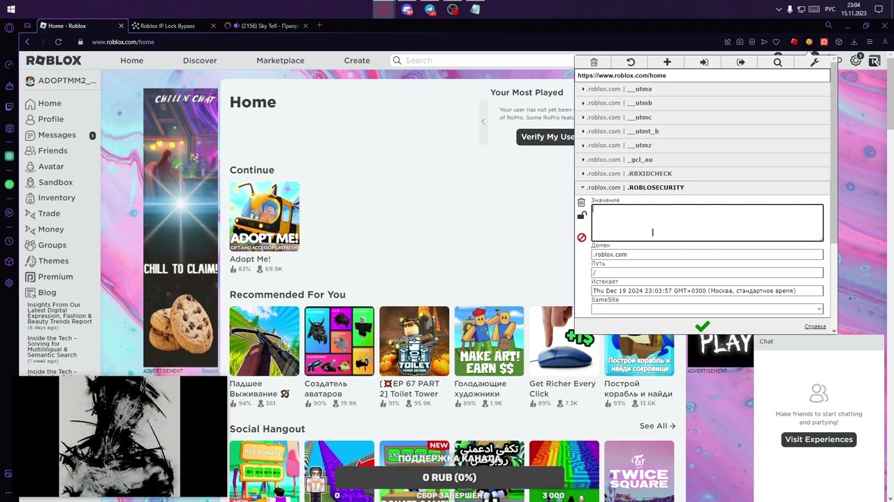Image resolution: width=894 pixels, height=502 pixels.
Task: Open Messages in Roblox left sidebar
Action: click(x=57, y=135)
